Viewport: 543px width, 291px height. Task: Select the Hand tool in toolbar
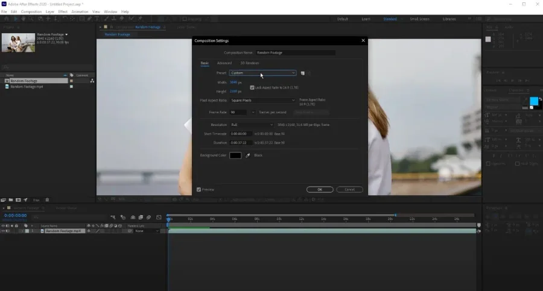click(23, 19)
